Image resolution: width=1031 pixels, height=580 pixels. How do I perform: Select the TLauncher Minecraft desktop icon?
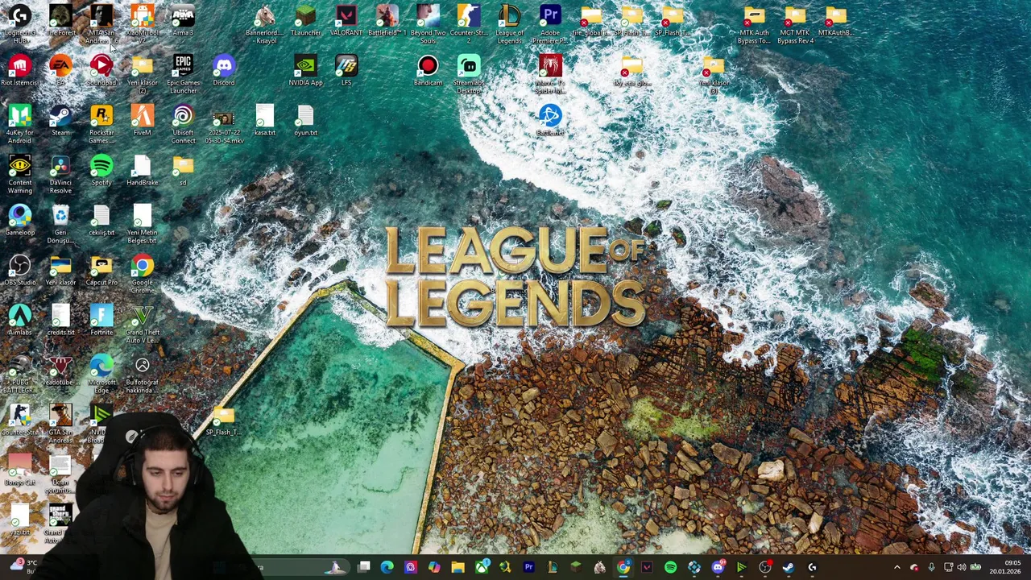(305, 22)
